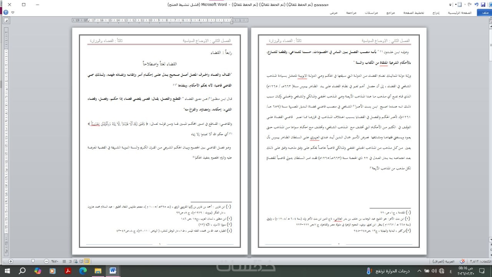Click the zoom slider handle
This screenshot has height=277, width=492.
tap(33, 261)
